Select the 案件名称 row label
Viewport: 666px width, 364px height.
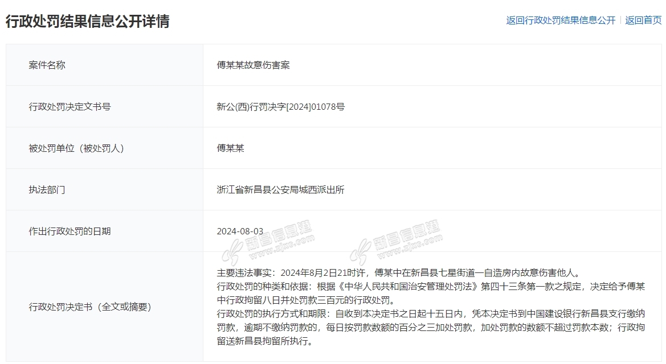[47, 65]
